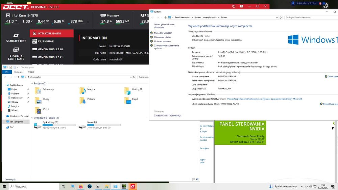Viewport: 338px width, 190px height.
Task: Open the Pobrane folder icon
Action: (x=82, y=101)
